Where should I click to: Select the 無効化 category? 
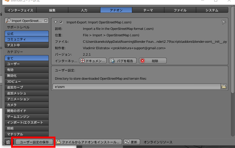[27, 76]
